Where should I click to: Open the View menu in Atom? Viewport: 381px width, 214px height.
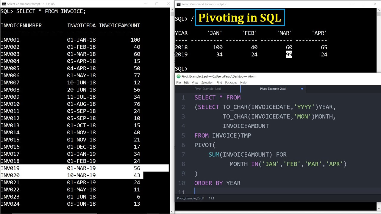click(195, 83)
